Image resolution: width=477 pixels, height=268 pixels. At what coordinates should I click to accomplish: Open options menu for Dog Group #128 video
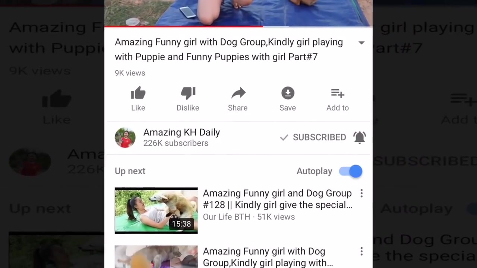[361, 193]
